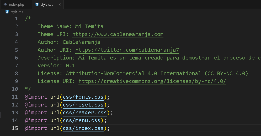This screenshot has height=136, width=261.
Task: Follow the css/index.css import link
Action: pos(83,128)
